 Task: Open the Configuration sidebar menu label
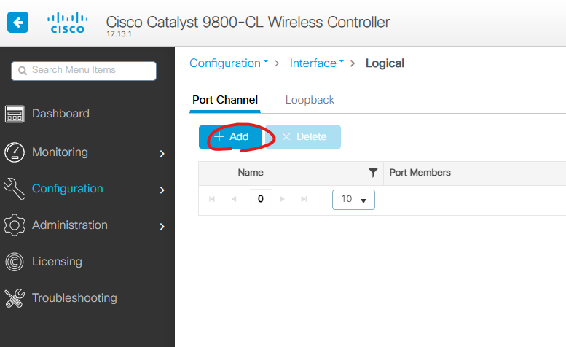point(68,189)
